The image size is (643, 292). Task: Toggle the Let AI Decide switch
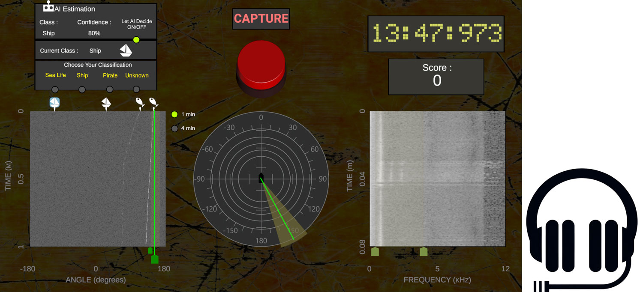coord(136,40)
